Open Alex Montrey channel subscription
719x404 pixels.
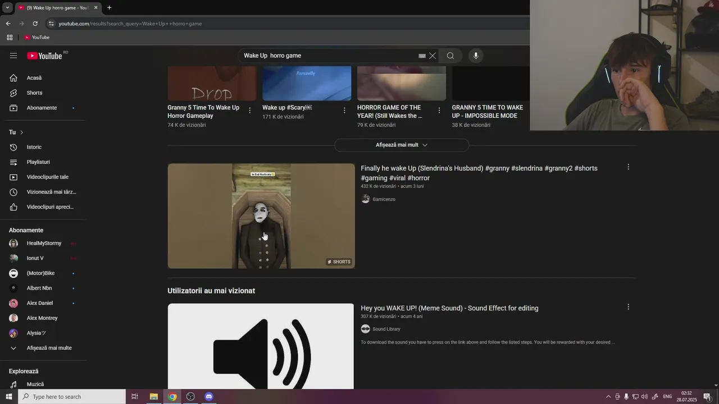tap(43, 318)
